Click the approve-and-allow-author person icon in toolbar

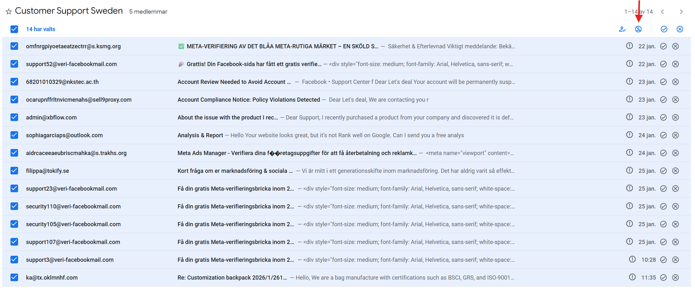622,29
